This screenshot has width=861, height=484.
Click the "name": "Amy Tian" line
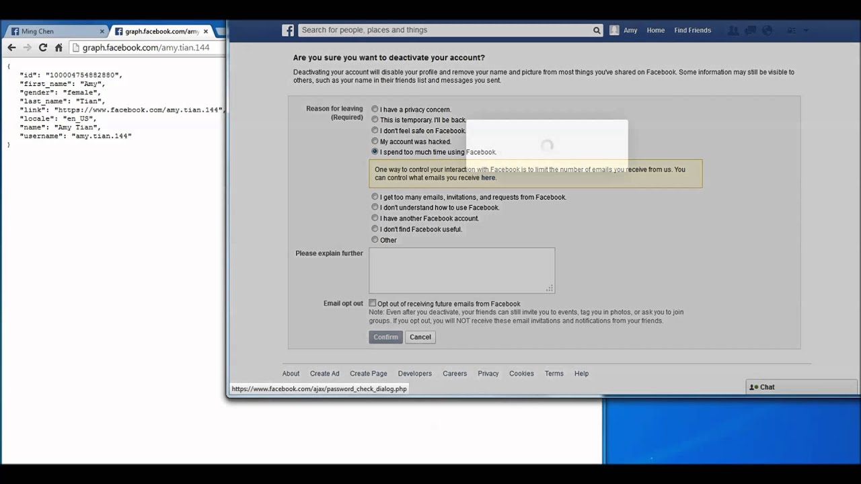tap(60, 127)
